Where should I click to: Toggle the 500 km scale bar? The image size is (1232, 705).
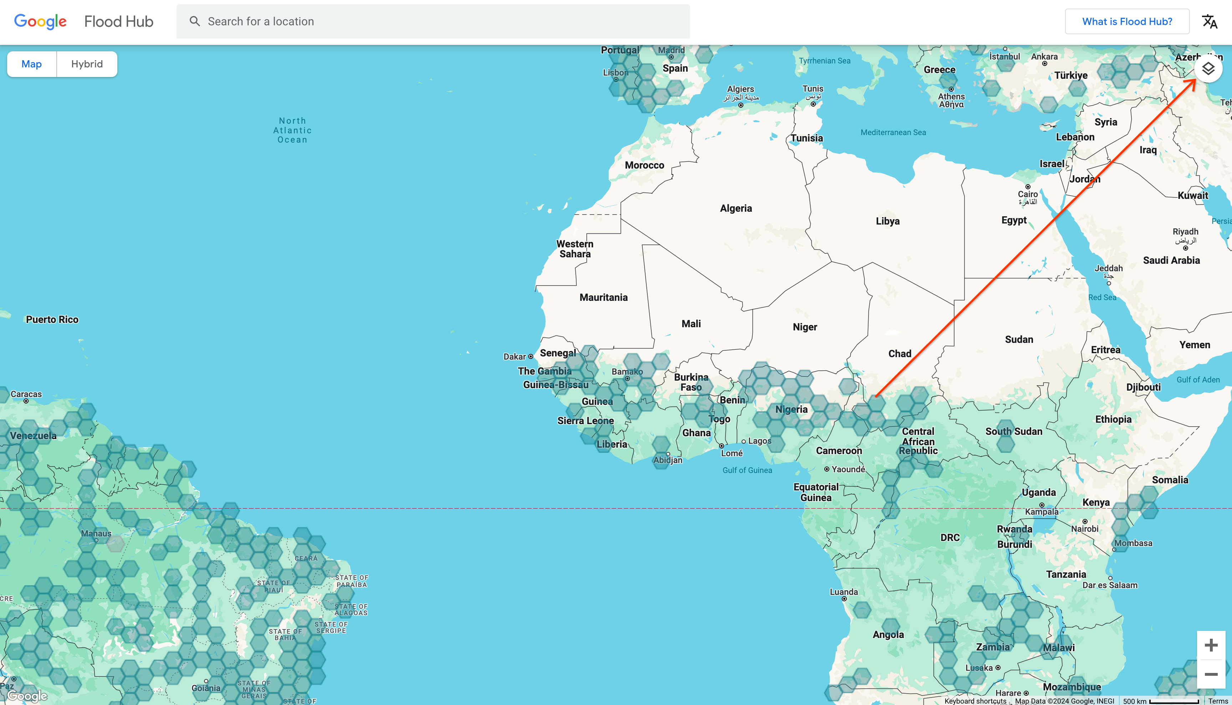tap(1161, 701)
